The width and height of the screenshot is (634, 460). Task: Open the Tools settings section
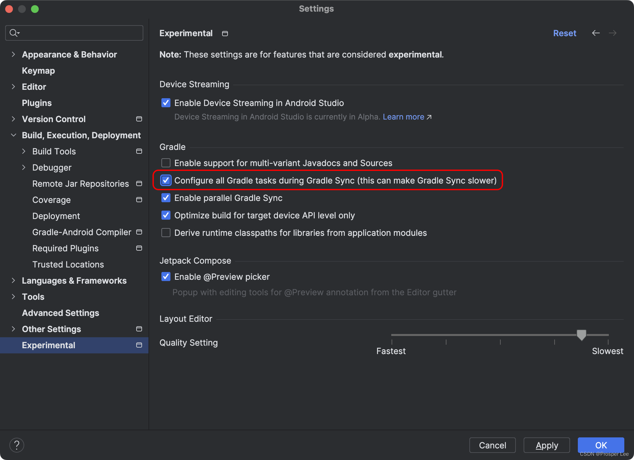tap(33, 297)
